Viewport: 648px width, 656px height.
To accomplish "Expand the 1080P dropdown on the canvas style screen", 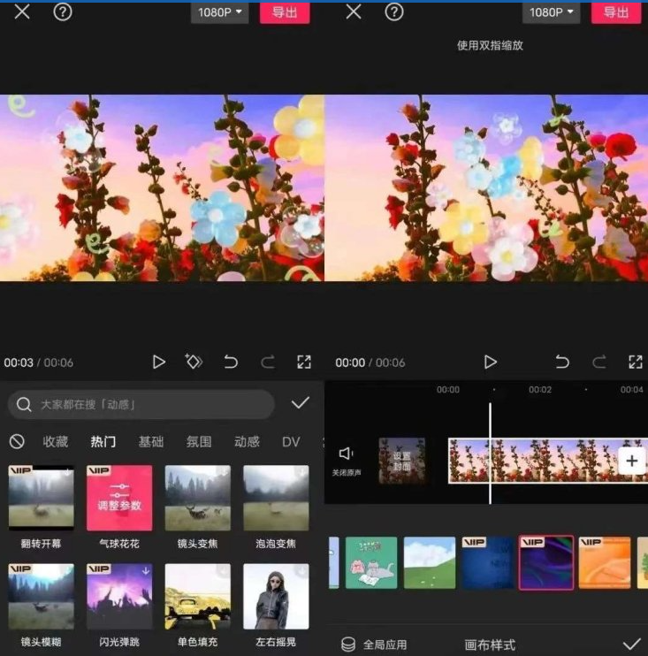I will pyautogui.click(x=552, y=12).
